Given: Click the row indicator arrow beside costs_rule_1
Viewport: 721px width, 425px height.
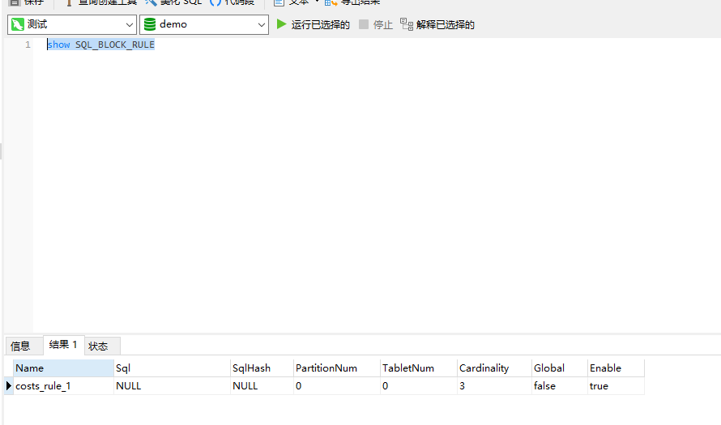Looking at the screenshot, I should (9, 386).
